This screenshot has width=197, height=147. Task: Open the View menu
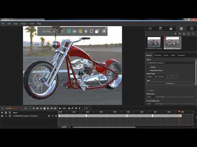pyautogui.click(x=16, y=24)
